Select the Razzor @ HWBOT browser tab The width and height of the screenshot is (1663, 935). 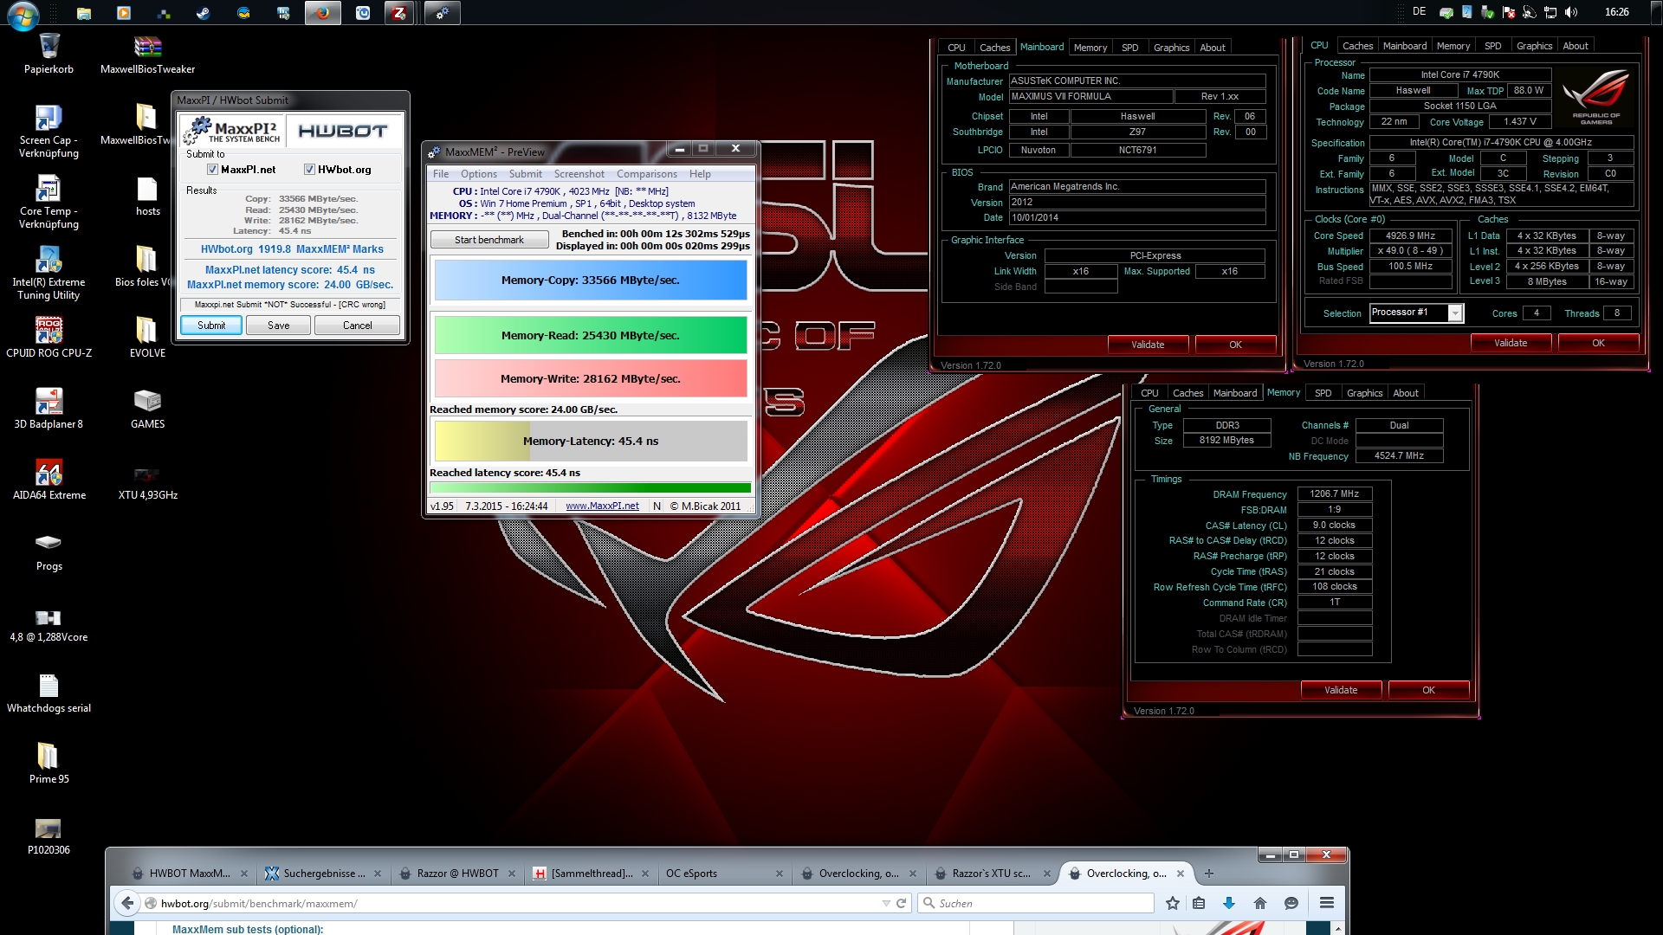457,874
